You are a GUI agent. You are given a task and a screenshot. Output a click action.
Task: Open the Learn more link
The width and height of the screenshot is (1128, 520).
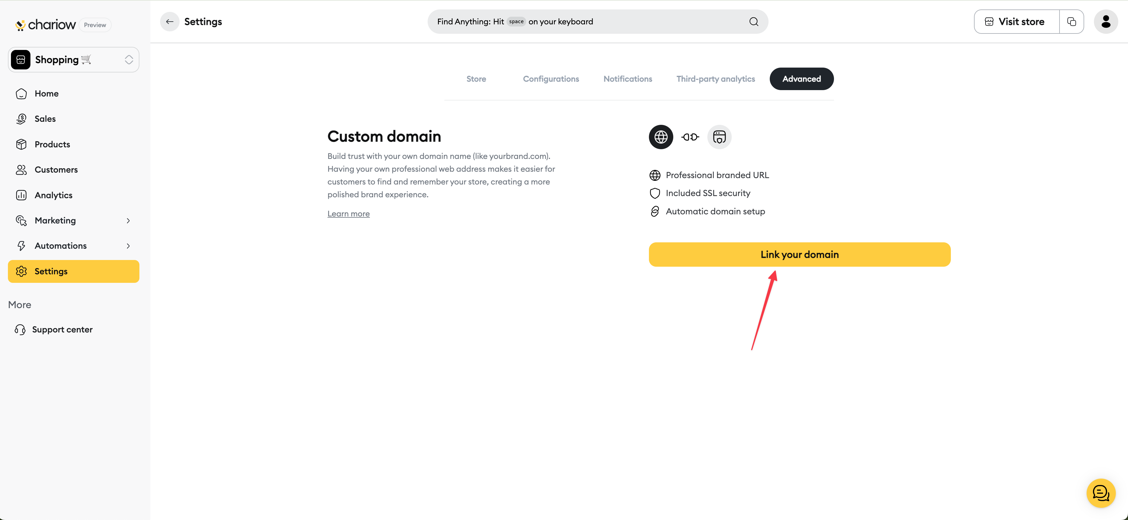click(x=349, y=214)
